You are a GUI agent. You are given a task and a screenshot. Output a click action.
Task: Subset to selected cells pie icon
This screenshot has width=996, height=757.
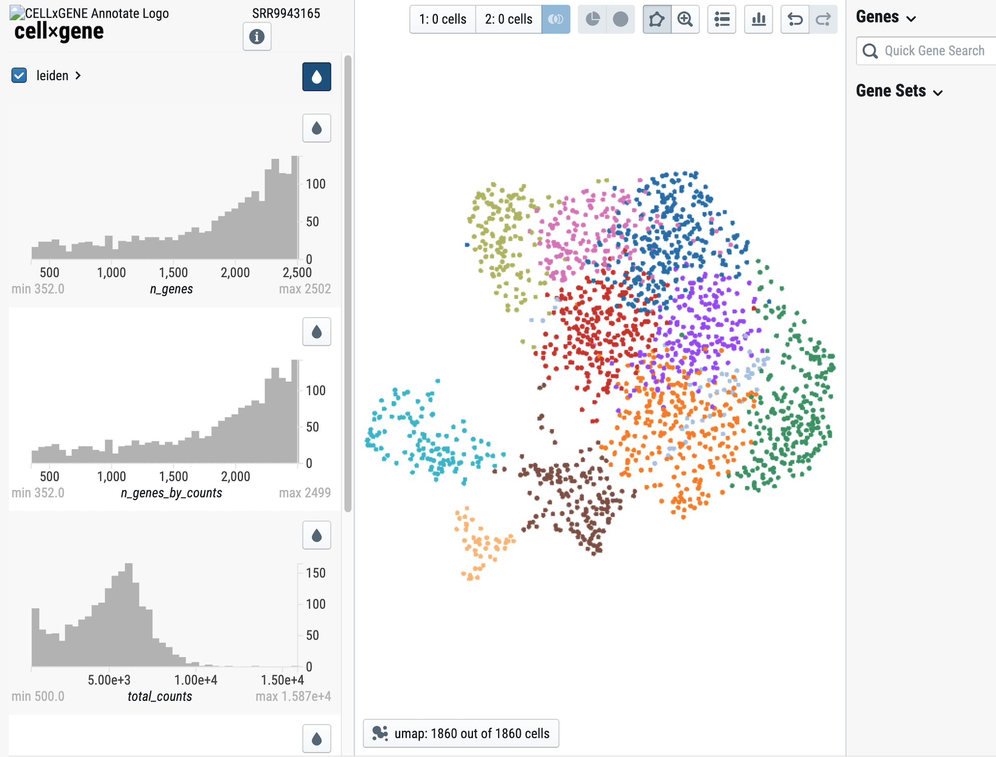coord(592,19)
